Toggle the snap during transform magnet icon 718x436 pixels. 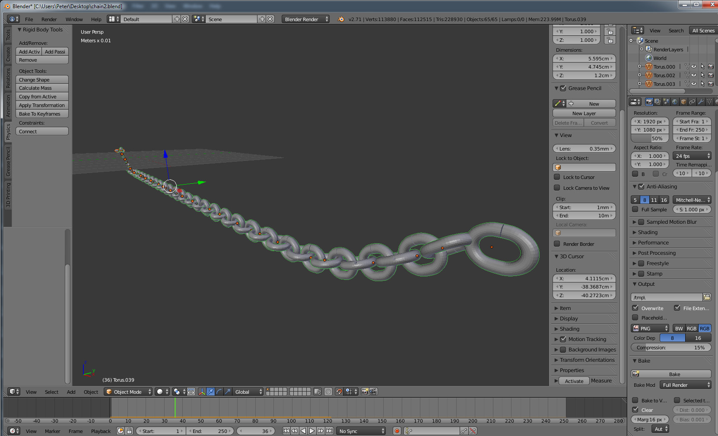[339, 392]
